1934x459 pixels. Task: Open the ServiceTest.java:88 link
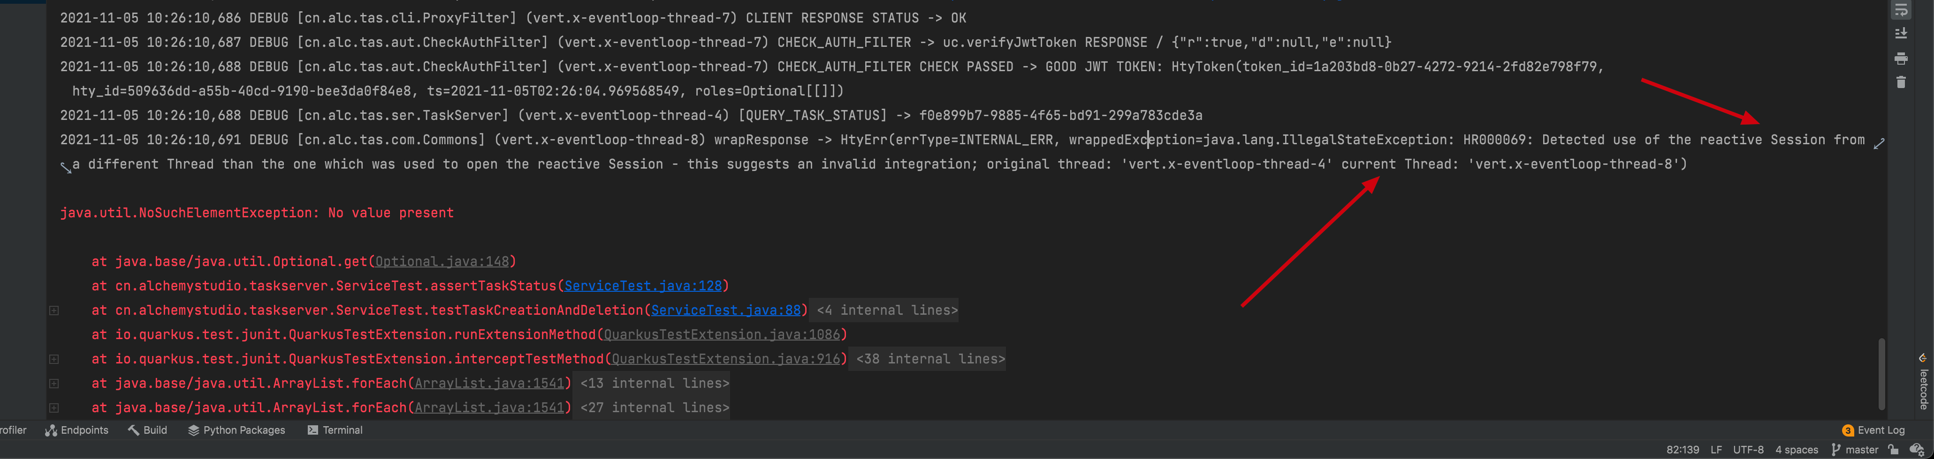pyautogui.click(x=726, y=311)
